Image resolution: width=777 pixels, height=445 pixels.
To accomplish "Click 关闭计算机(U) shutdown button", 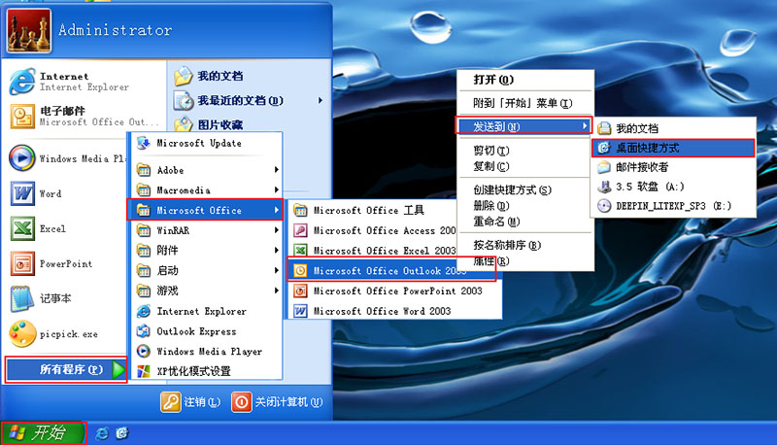I will pyautogui.click(x=277, y=402).
